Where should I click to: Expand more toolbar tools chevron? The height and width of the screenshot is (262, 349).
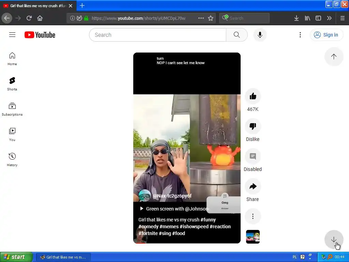click(329, 18)
